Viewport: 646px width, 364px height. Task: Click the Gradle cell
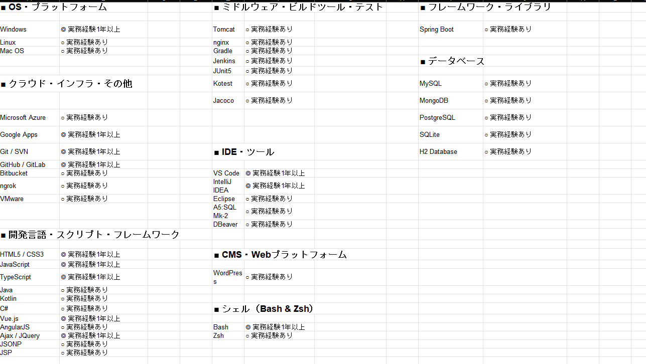(228, 51)
